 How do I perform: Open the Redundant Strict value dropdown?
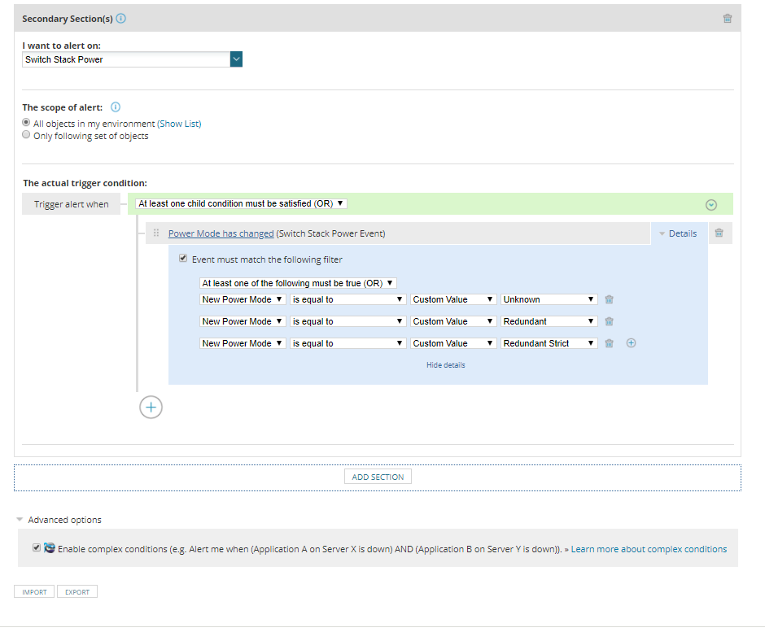[549, 343]
